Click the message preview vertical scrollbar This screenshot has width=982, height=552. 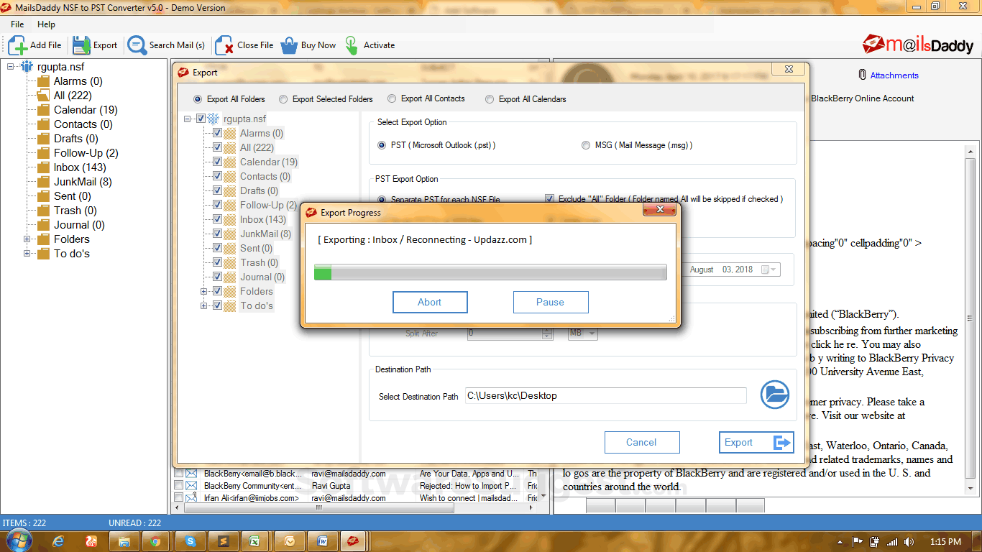pyautogui.click(x=970, y=319)
